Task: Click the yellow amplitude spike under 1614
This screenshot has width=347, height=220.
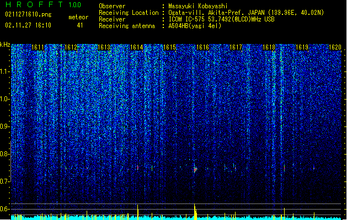Action: (138, 212)
